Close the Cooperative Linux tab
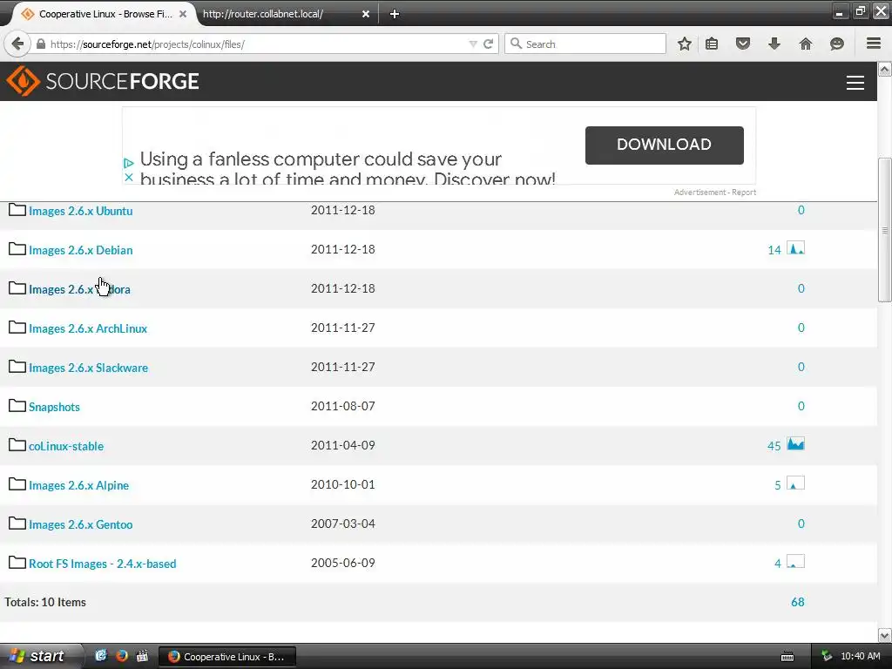Screen dimensions: 892x669 tap(183, 14)
